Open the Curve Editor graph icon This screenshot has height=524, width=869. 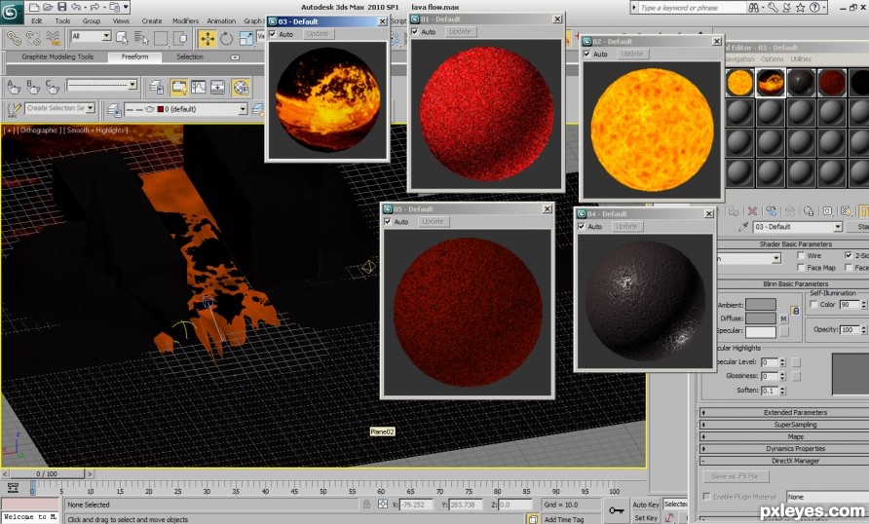pos(199,87)
